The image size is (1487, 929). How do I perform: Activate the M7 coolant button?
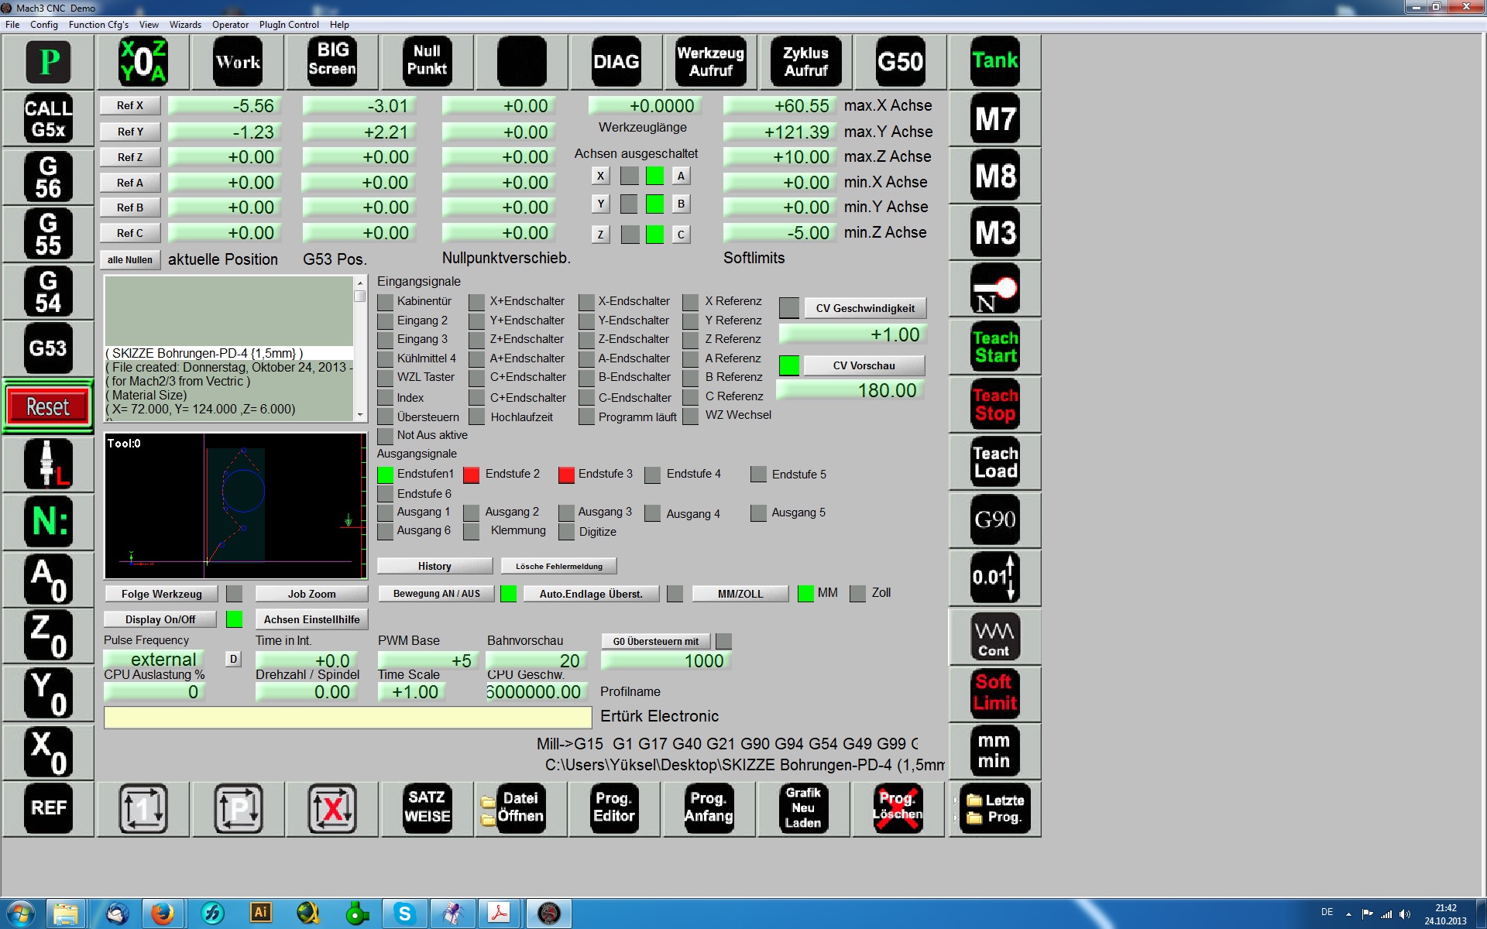click(995, 118)
